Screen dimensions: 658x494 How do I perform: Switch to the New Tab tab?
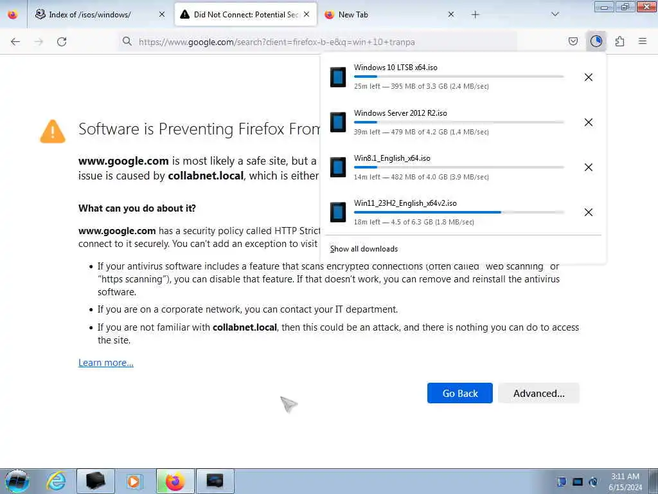coord(389,14)
